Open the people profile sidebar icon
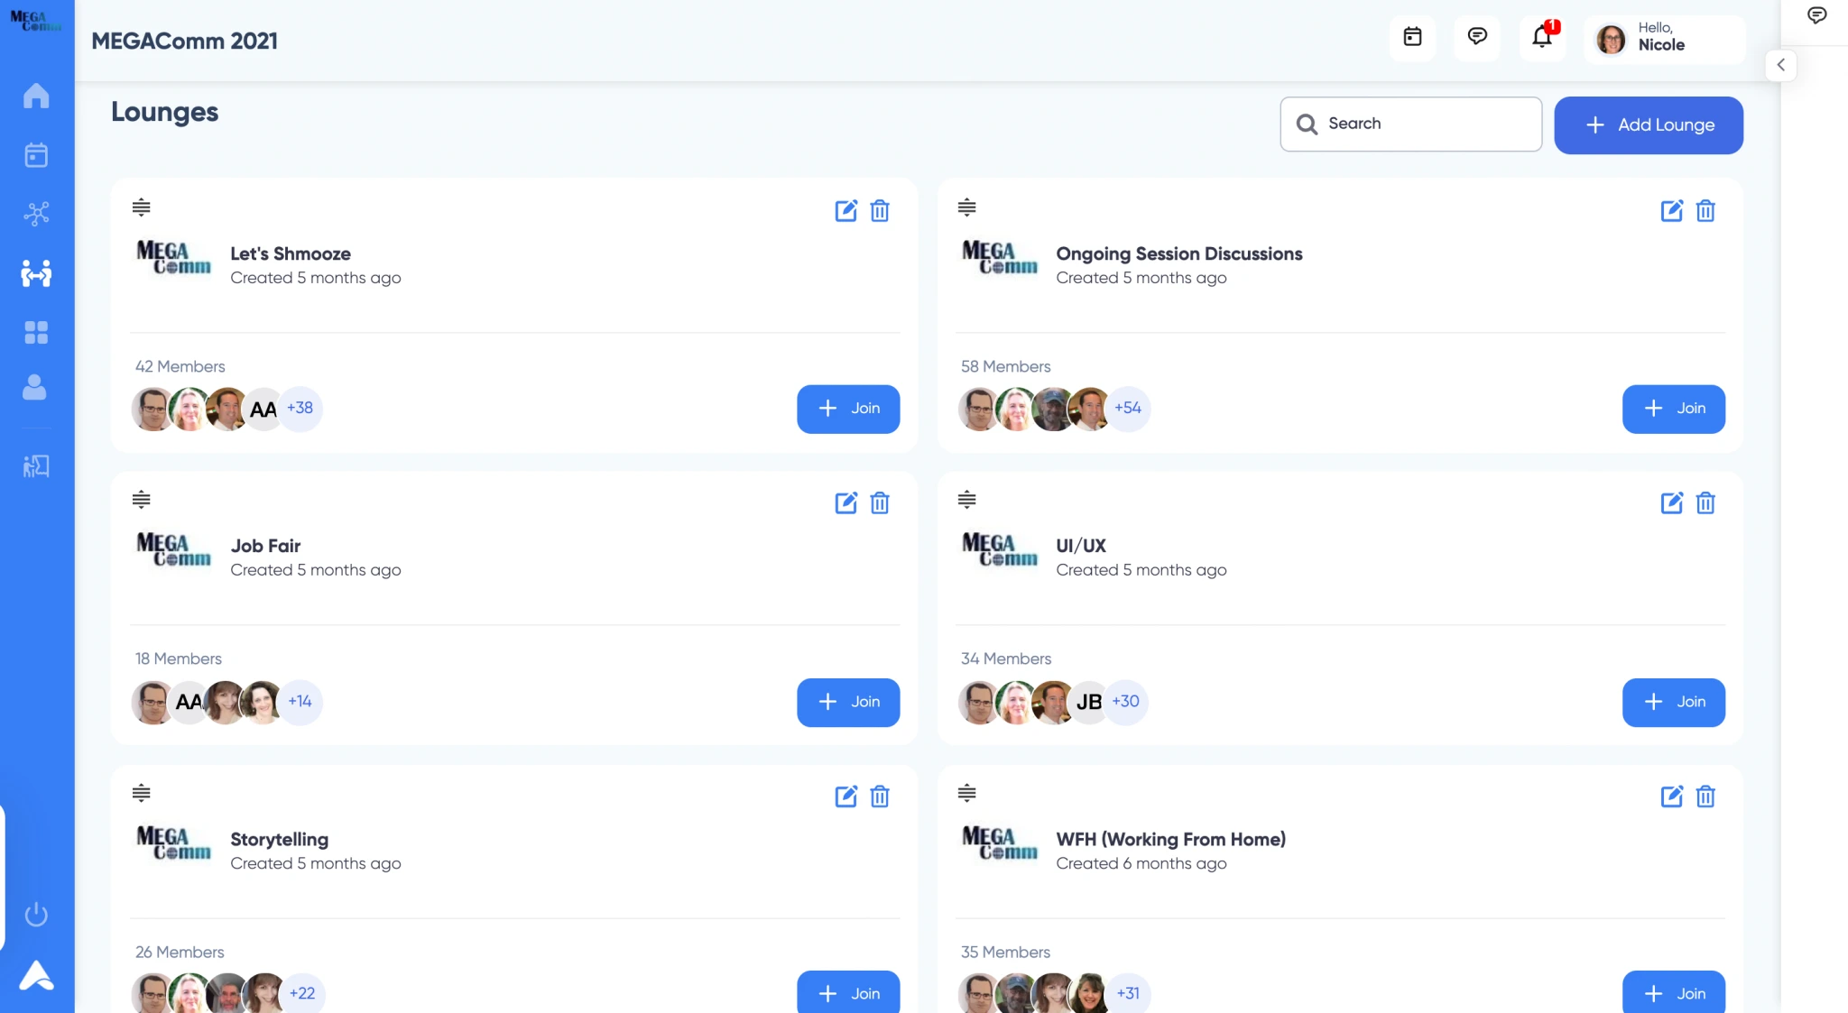Image resolution: width=1848 pixels, height=1013 pixels. pos(34,388)
